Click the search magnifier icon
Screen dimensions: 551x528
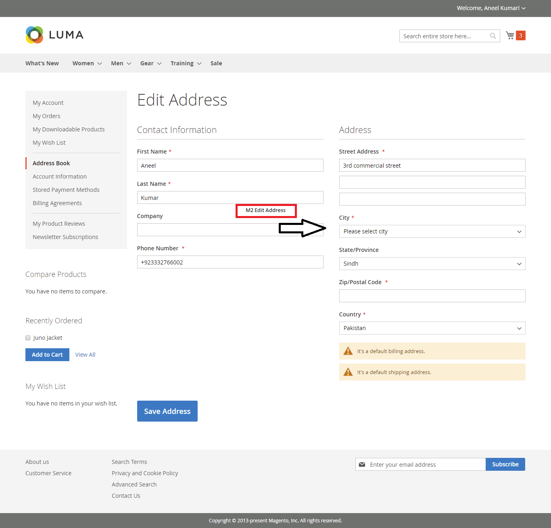click(x=493, y=36)
